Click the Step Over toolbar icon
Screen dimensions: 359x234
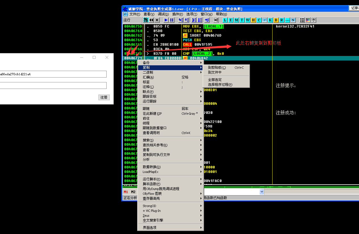tap(186, 20)
